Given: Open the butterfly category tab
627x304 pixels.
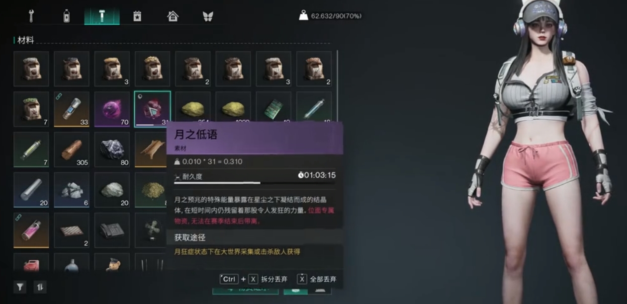Looking at the screenshot, I should (208, 16).
